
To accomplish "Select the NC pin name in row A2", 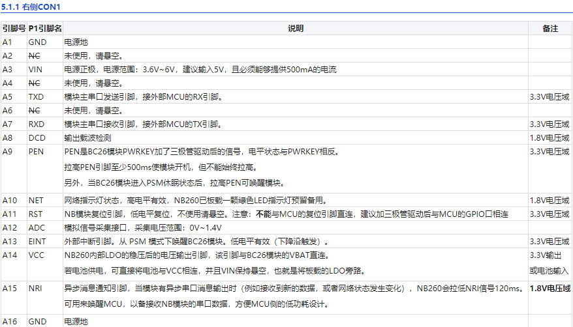I will 35,56.
